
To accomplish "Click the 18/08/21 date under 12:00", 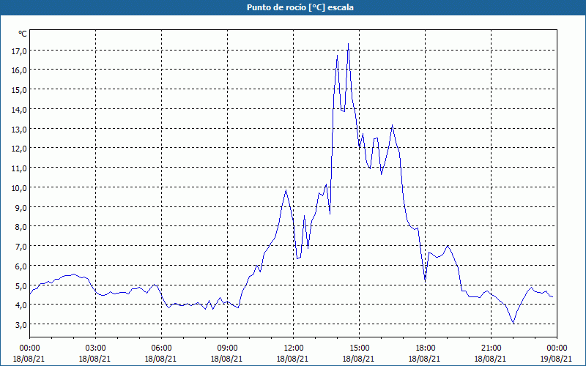I will pos(292,359).
